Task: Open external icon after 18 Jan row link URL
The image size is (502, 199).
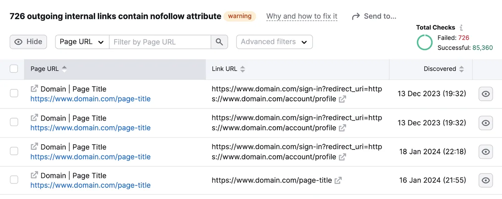Action: coord(342,157)
